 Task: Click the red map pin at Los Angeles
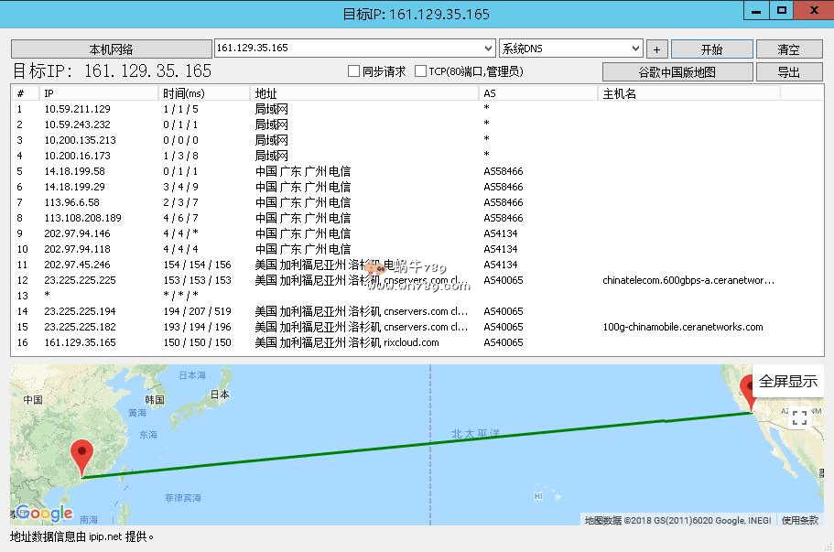pos(752,392)
